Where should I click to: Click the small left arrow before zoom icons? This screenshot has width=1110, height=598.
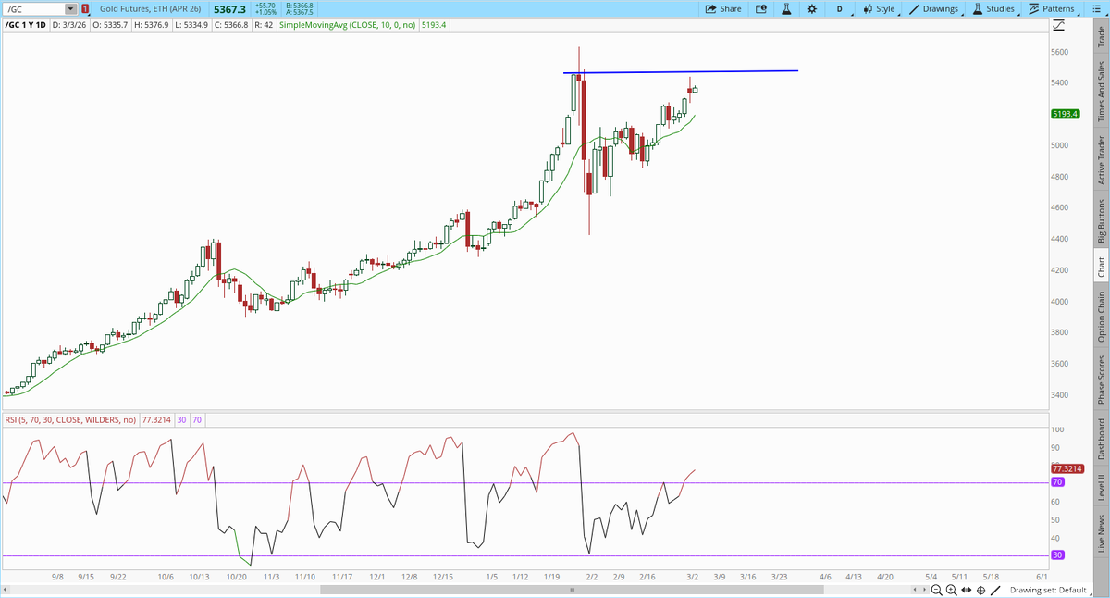915,590
